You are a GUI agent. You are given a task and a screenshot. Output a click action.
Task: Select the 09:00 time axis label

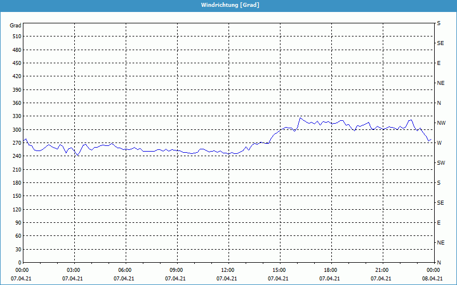[x=177, y=270]
